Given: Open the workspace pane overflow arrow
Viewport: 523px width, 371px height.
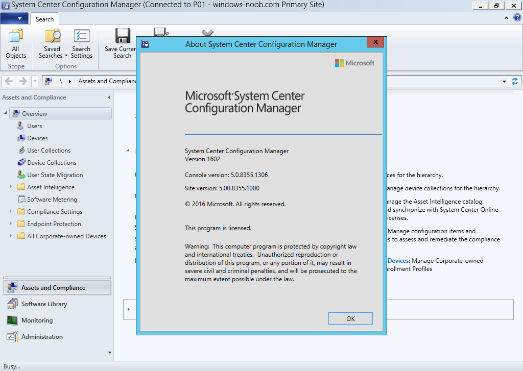Looking at the screenshot, I should coord(110,353).
